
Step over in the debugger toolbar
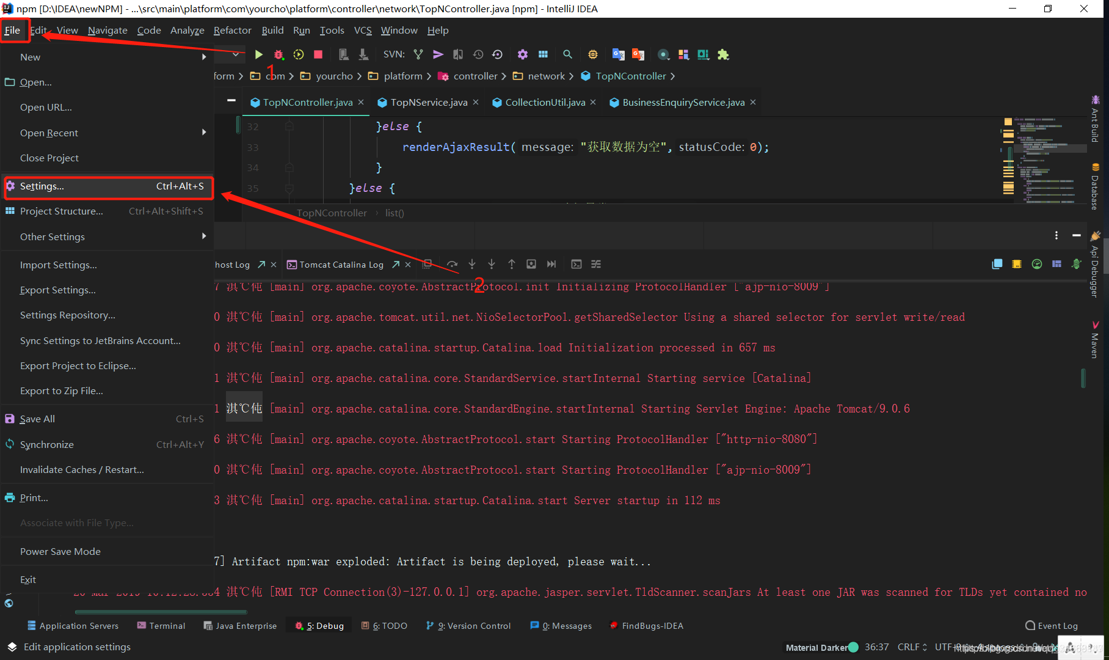[x=452, y=264]
